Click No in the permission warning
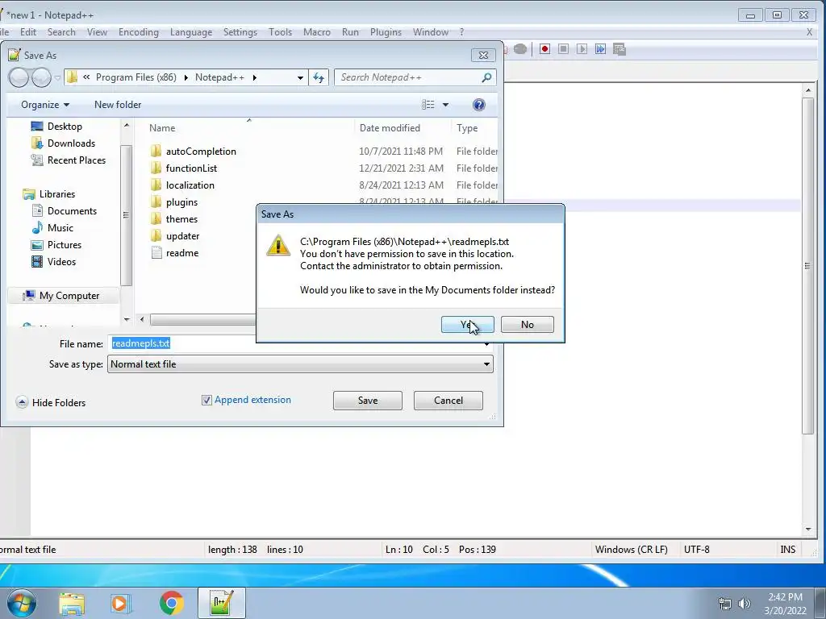 [528, 325]
